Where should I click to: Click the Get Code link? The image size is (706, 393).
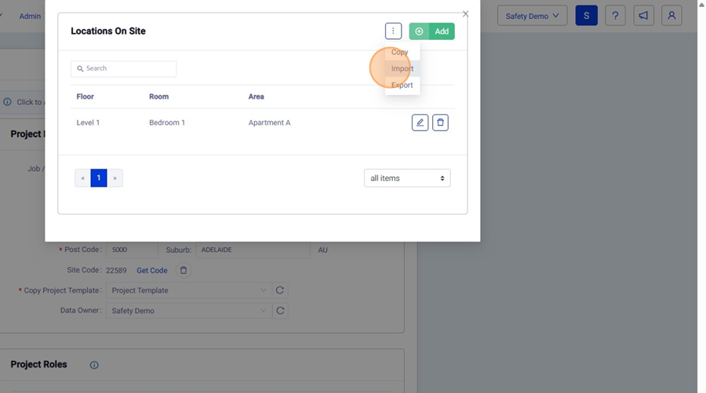152,270
